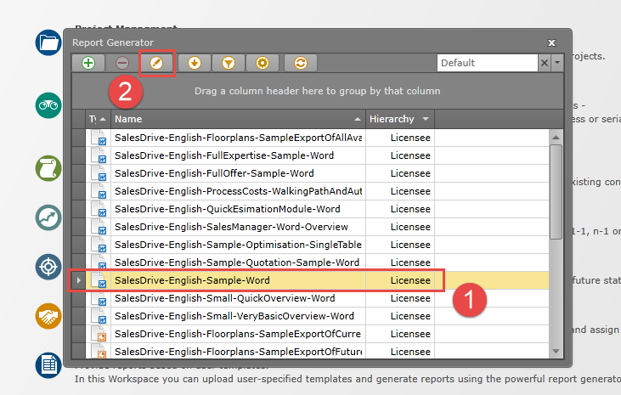The image size is (621, 395).
Task: Click the green add report button
Action: [x=88, y=63]
